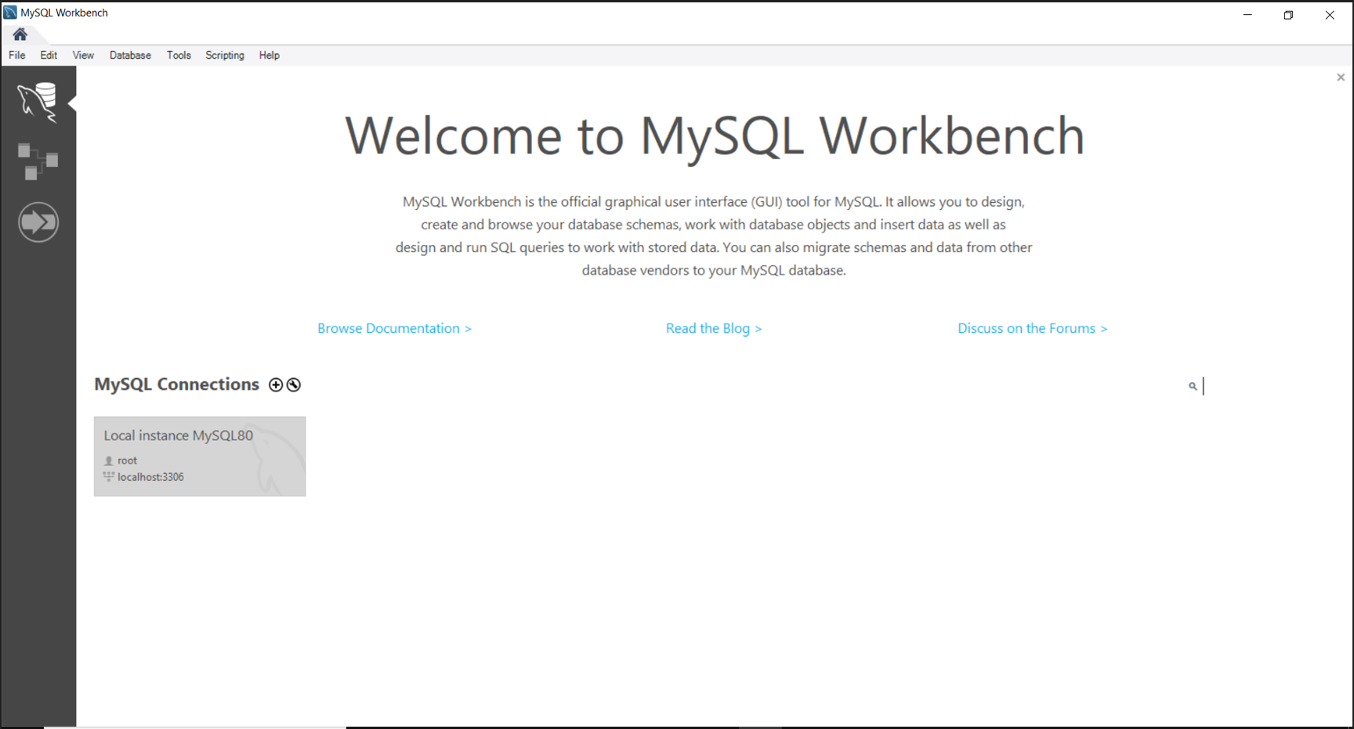
Task: Visit Discuss on the Forums
Action: tap(1032, 328)
